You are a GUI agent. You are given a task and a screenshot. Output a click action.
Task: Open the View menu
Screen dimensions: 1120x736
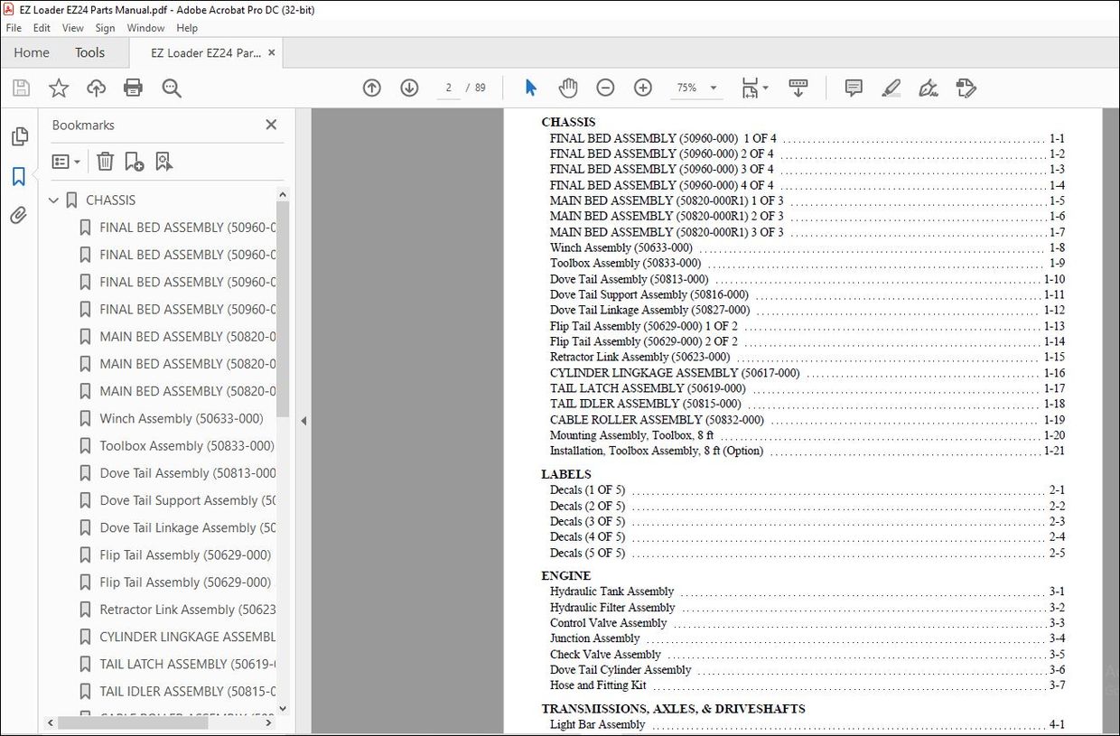pyautogui.click(x=72, y=28)
